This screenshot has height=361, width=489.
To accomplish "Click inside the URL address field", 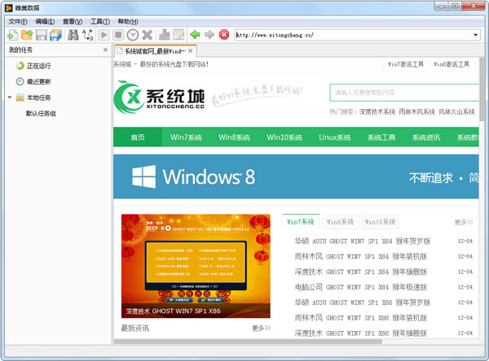I will tap(352, 35).
